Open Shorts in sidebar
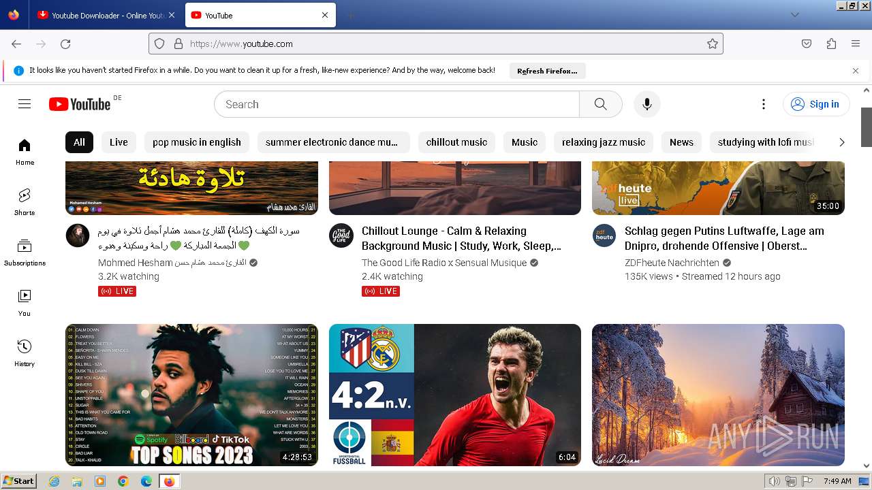This screenshot has height=490, width=872. [x=25, y=202]
